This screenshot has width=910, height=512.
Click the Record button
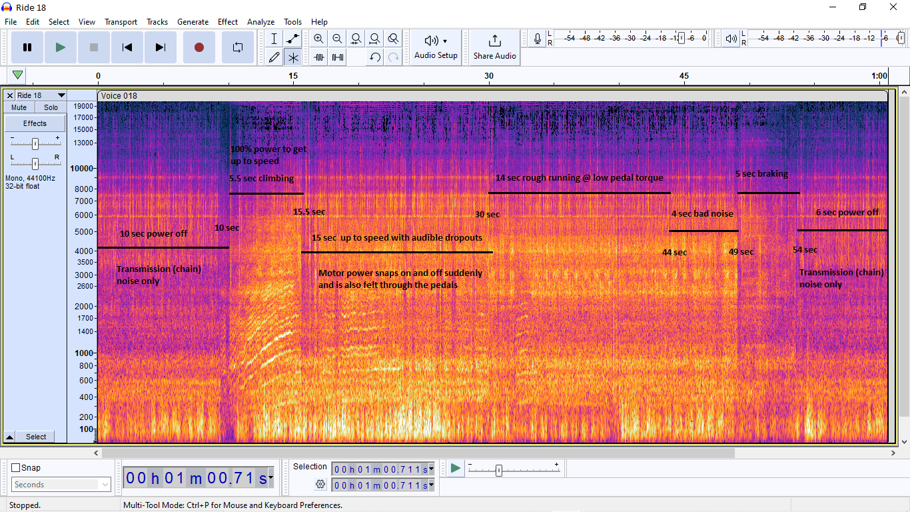click(199, 47)
